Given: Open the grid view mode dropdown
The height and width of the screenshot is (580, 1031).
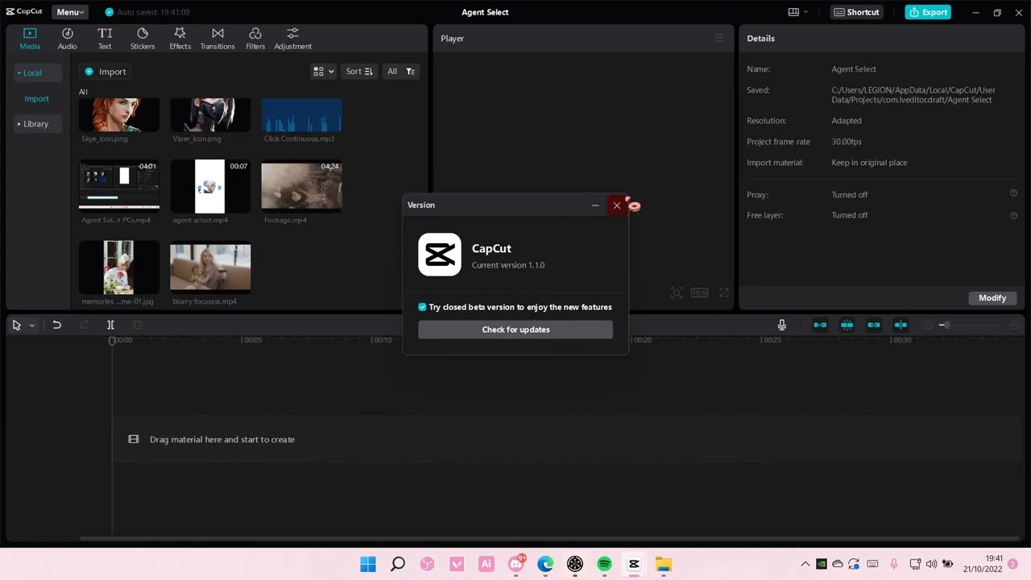Looking at the screenshot, I should click(323, 72).
